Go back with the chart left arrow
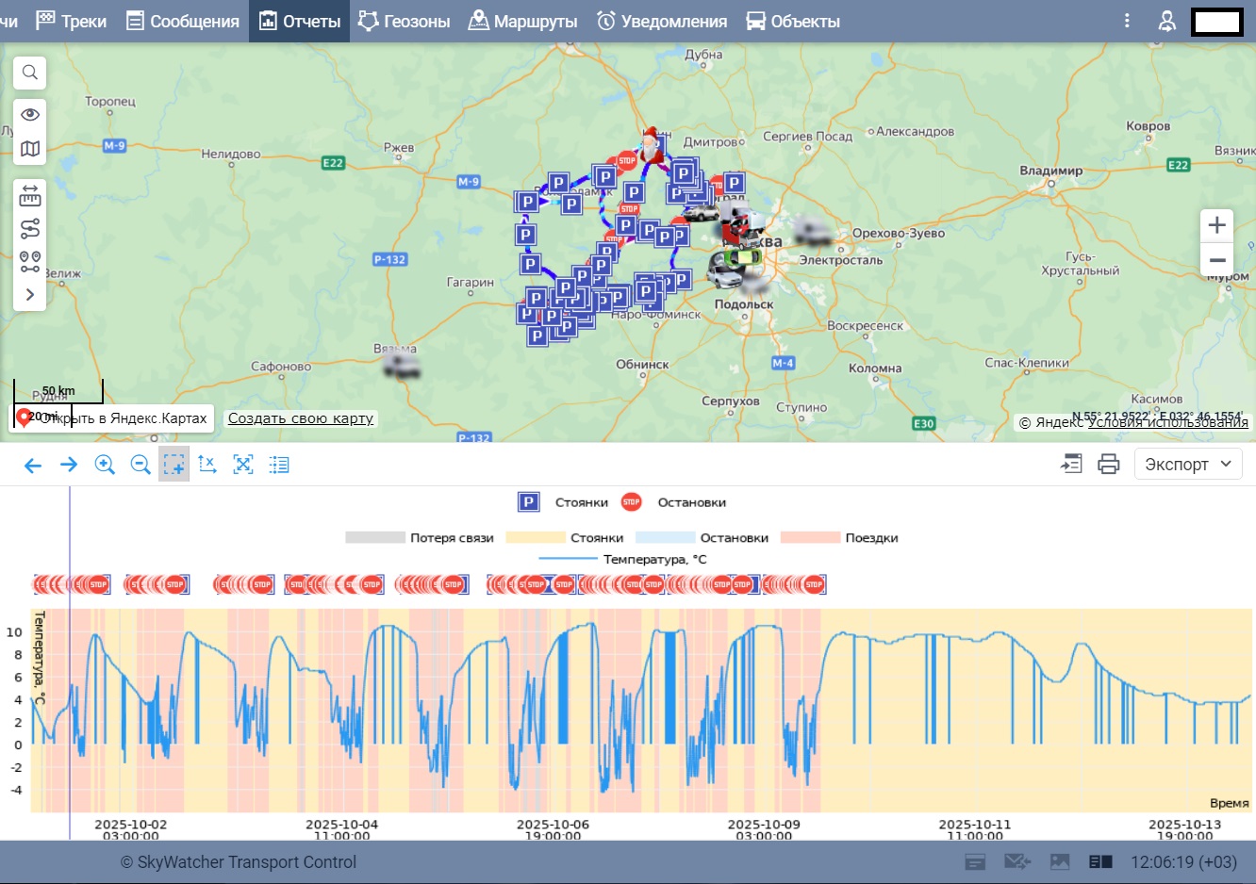Image resolution: width=1256 pixels, height=884 pixels. tap(33, 465)
